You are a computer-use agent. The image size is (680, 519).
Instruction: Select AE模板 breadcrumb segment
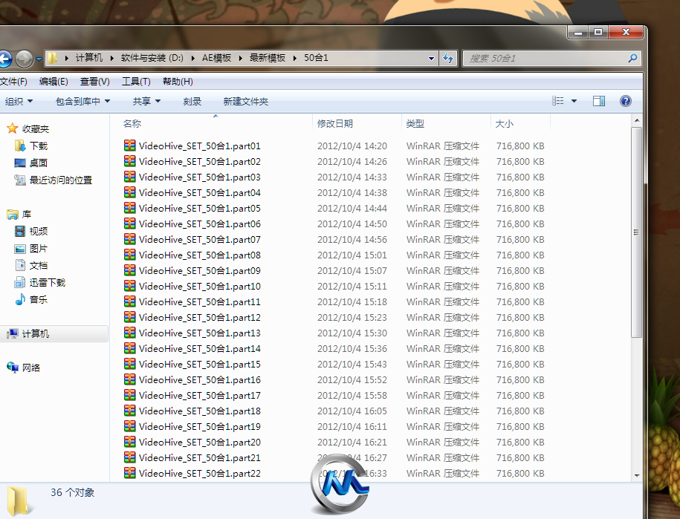[216, 58]
